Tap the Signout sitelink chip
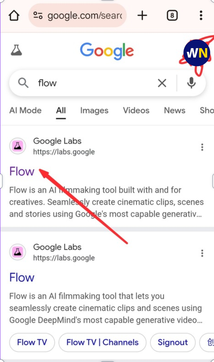 pyautogui.click(x=173, y=342)
